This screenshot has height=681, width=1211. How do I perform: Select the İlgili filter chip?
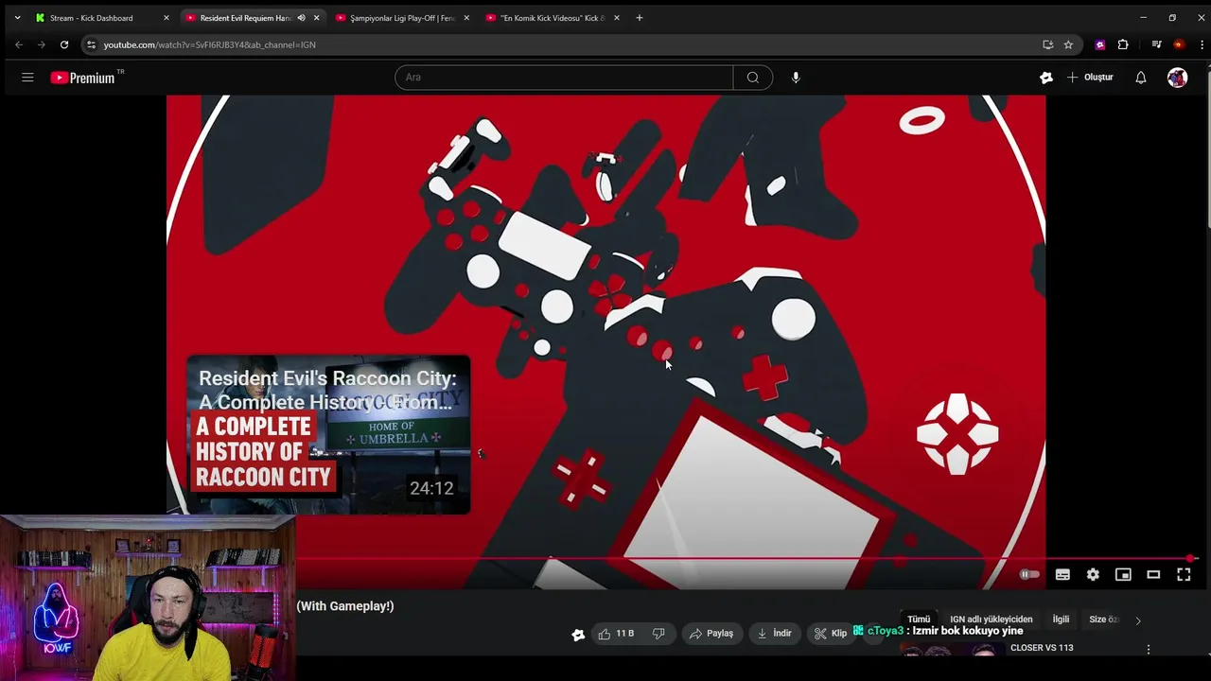tap(1061, 620)
